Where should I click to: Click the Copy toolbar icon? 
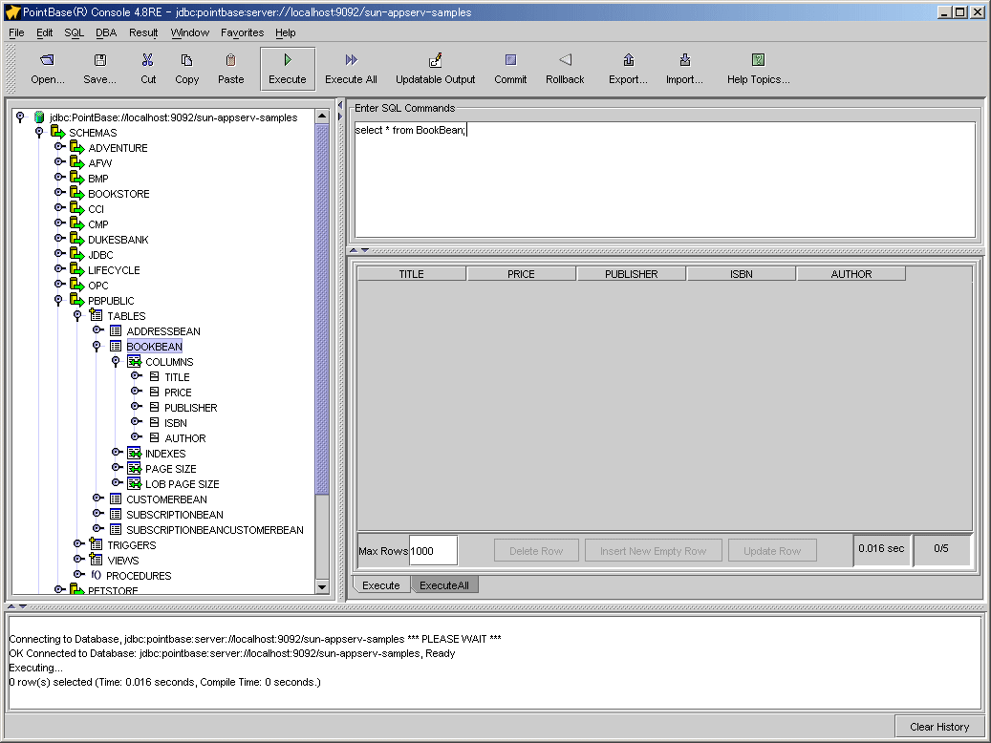(186, 60)
